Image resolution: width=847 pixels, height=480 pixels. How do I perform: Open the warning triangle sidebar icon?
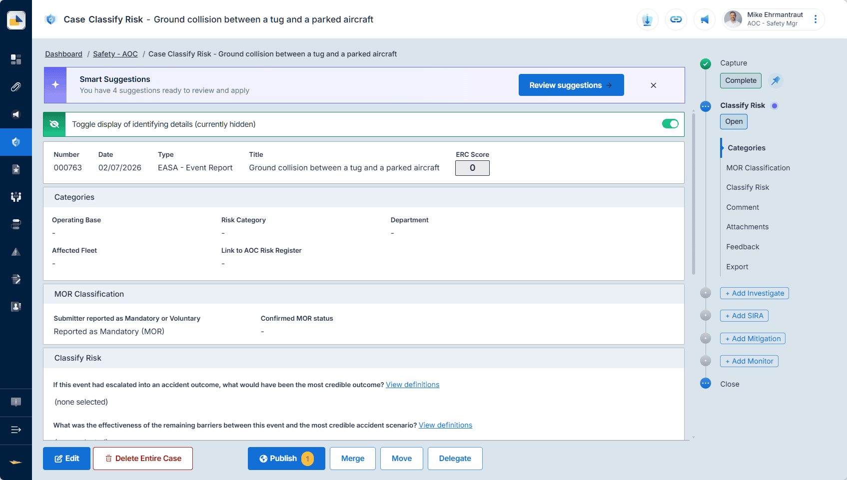16,252
